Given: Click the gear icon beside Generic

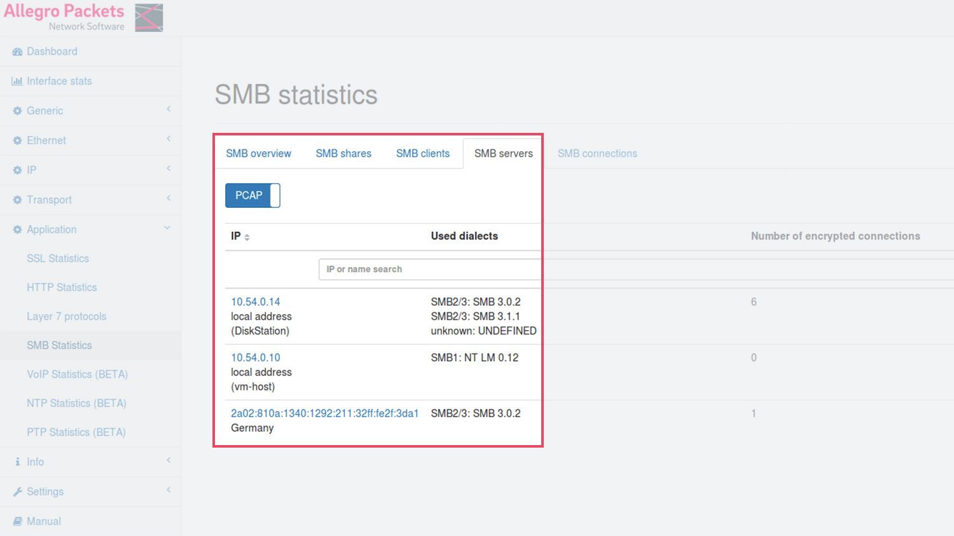Looking at the screenshot, I should (x=17, y=111).
